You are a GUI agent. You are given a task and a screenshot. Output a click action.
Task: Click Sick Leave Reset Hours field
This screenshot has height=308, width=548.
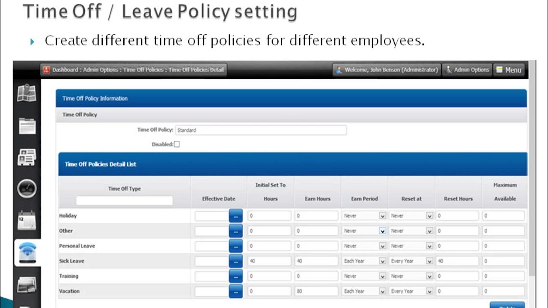(458, 261)
